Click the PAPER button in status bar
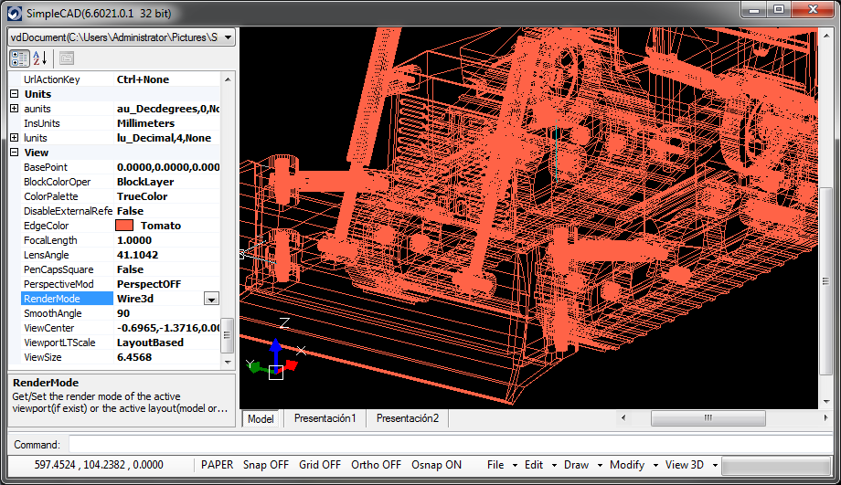Image resolution: width=841 pixels, height=485 pixels. click(x=218, y=465)
